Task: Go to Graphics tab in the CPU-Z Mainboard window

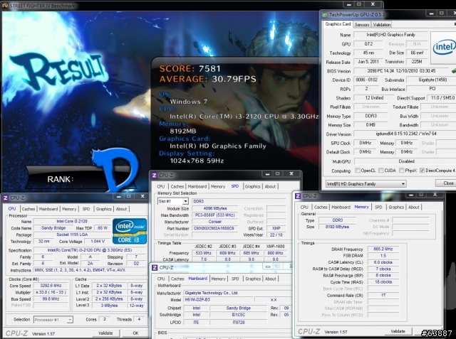Action: (253, 279)
